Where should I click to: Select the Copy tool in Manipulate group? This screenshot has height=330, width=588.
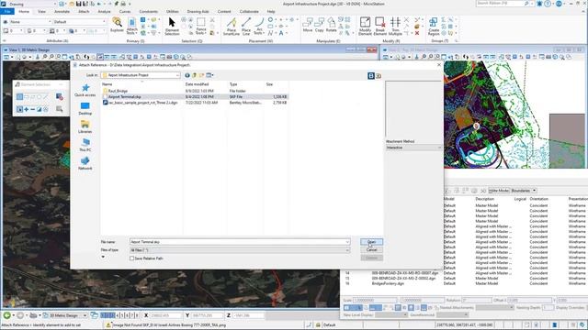point(319,25)
